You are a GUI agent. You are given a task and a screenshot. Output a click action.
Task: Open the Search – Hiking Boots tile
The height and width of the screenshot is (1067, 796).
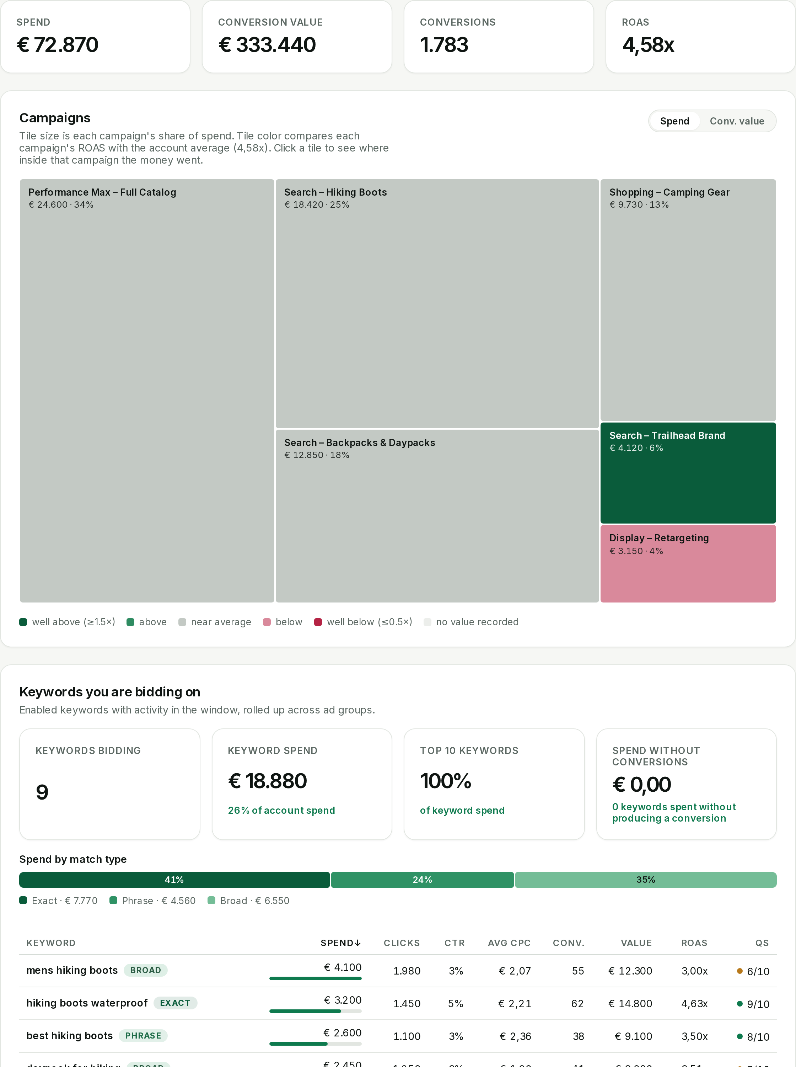(437, 304)
